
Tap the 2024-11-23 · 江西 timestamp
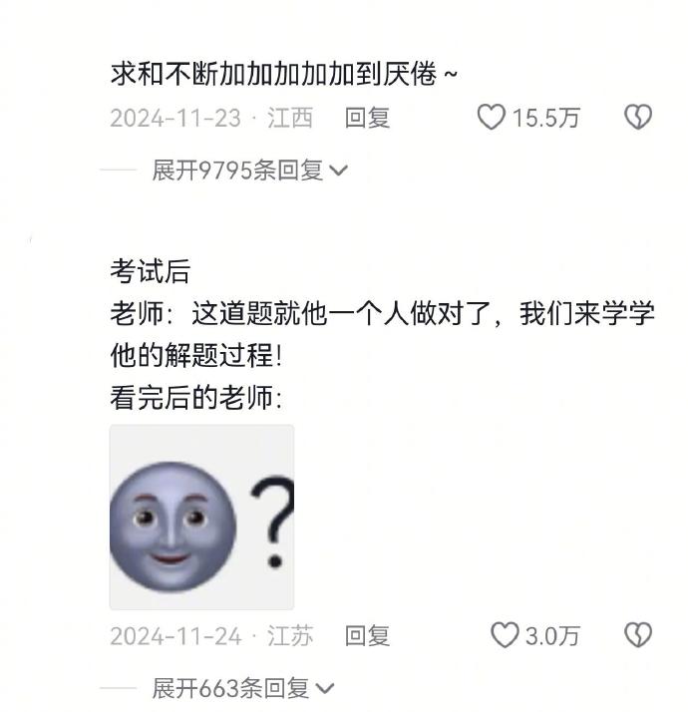(x=211, y=118)
